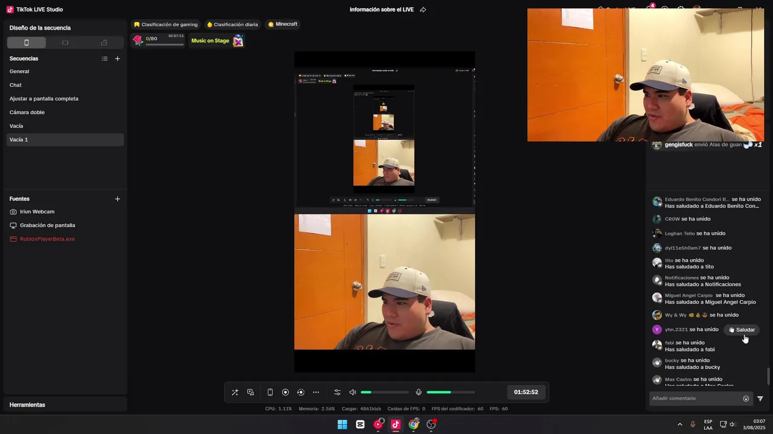Click the Cargar 4861kb/s status
The height and width of the screenshot is (434, 773).
click(x=361, y=409)
